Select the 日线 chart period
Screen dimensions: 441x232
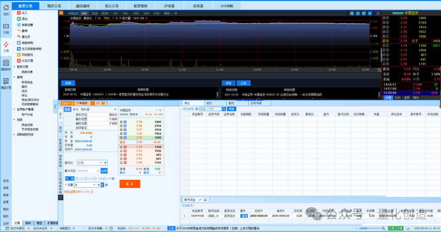tap(94, 13)
